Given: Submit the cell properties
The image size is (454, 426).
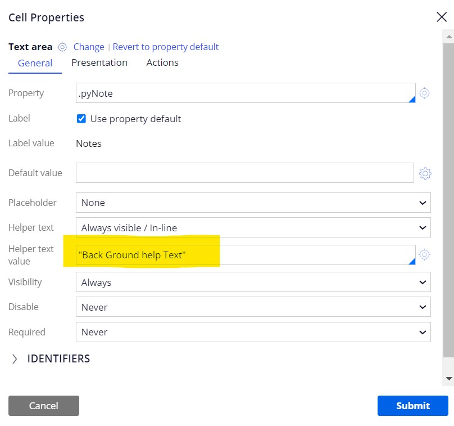Looking at the screenshot, I should point(412,405).
